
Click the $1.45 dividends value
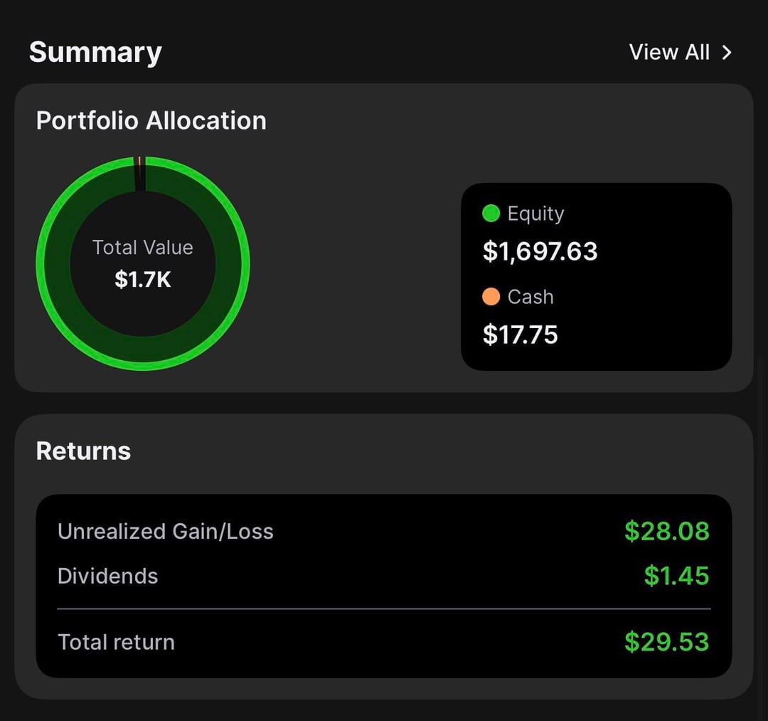(676, 576)
